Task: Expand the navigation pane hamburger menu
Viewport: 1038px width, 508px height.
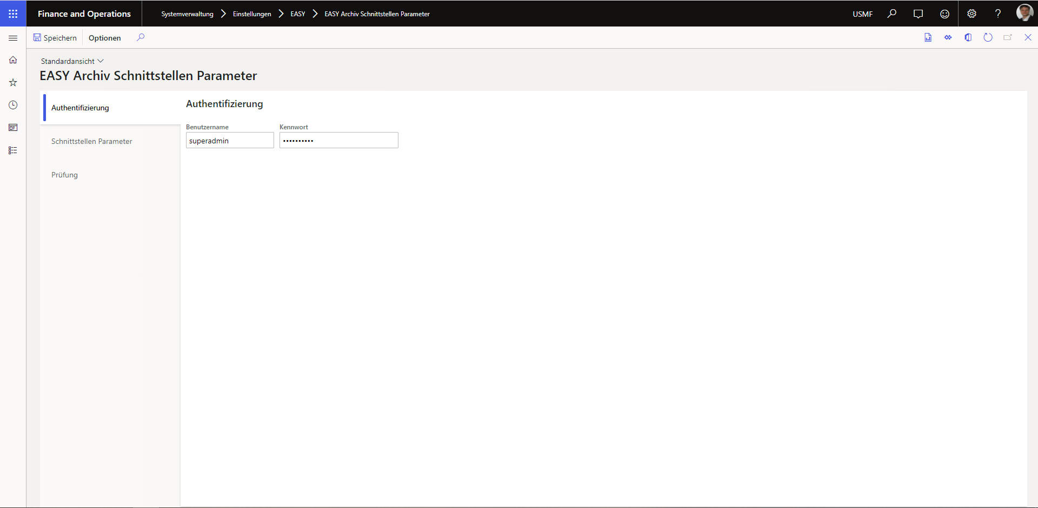Action: pyautogui.click(x=13, y=38)
